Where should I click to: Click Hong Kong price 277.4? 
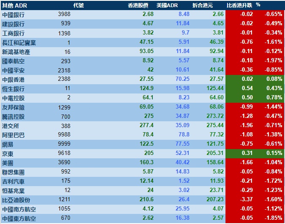click(147, 125)
